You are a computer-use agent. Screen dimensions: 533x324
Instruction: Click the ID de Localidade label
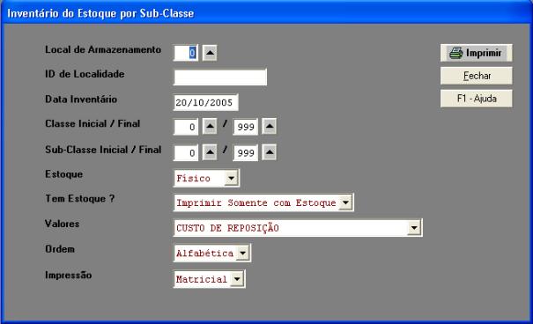coord(85,74)
